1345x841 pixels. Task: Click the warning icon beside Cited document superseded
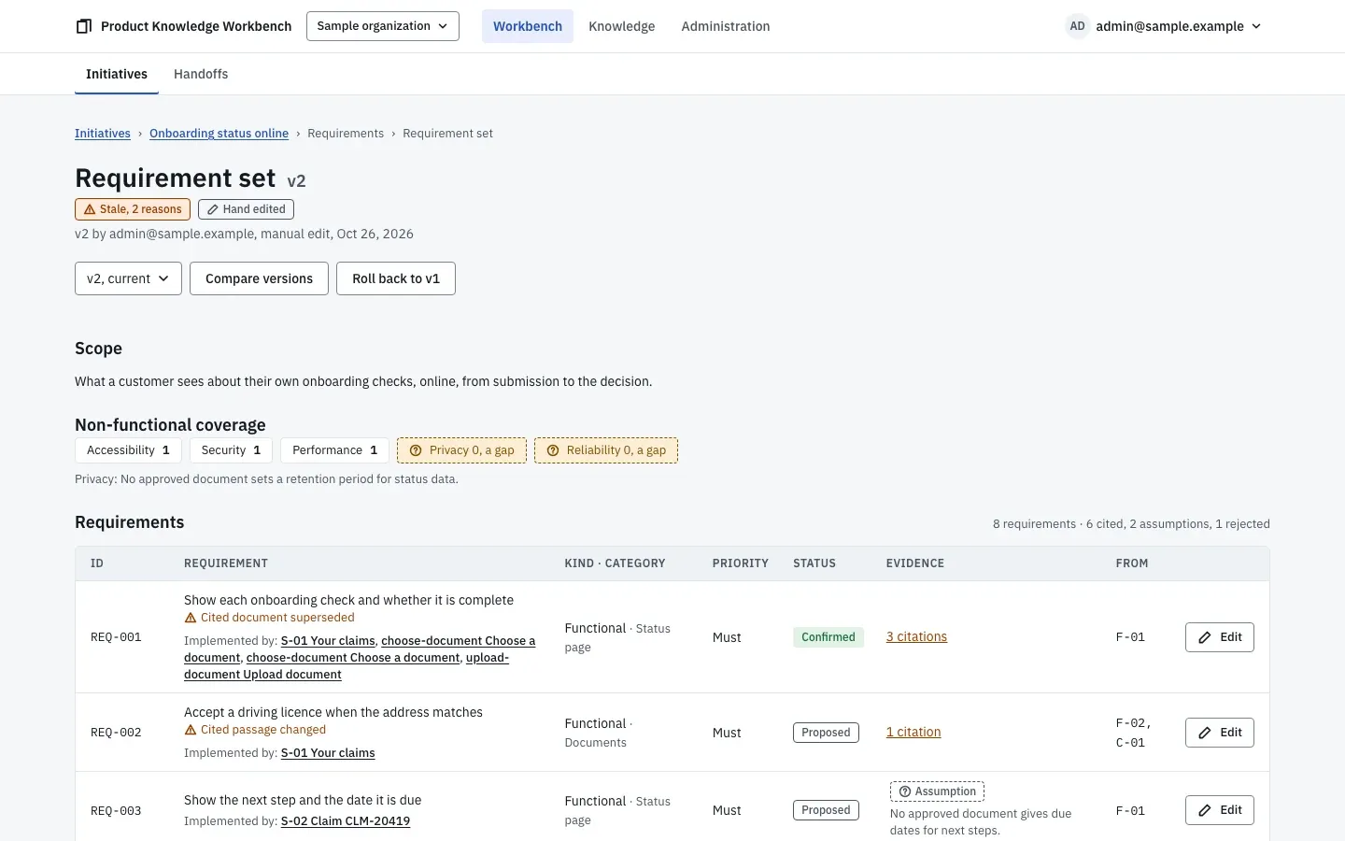pos(191,618)
